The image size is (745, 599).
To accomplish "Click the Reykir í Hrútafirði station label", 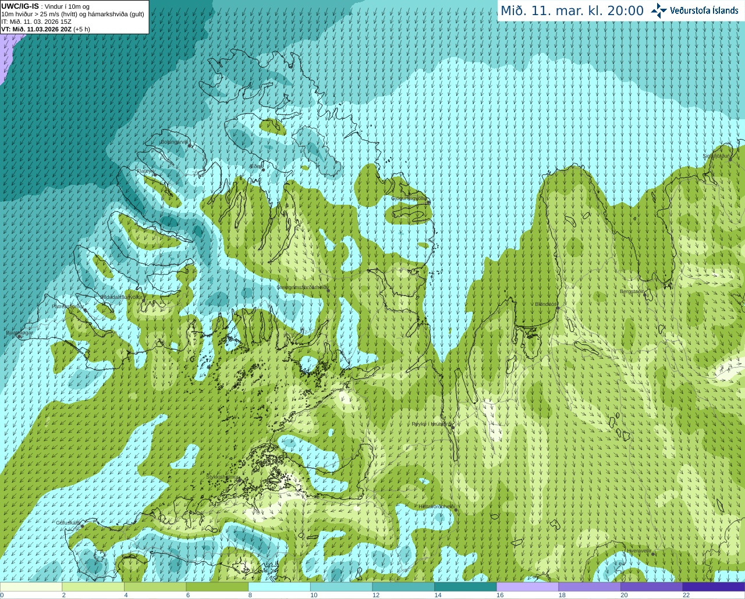I will pyautogui.click(x=431, y=424).
